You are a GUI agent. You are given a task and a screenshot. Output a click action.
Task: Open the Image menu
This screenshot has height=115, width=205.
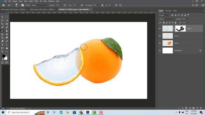(15, 1)
